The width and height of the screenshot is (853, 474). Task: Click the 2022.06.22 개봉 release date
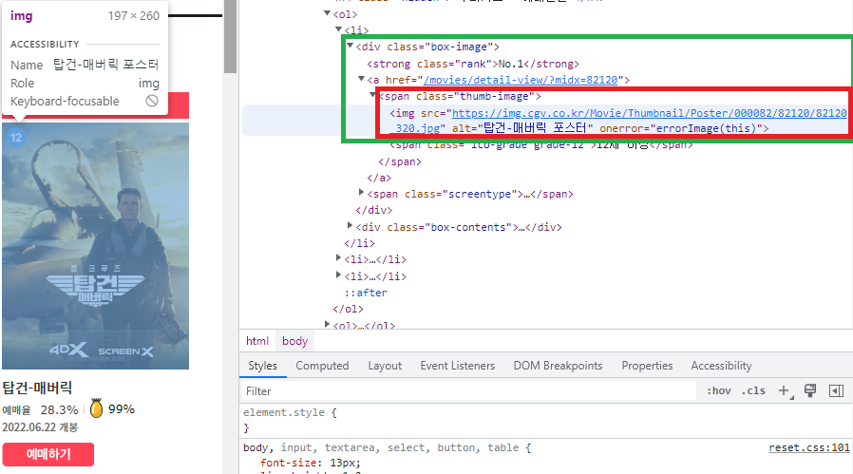point(40,427)
